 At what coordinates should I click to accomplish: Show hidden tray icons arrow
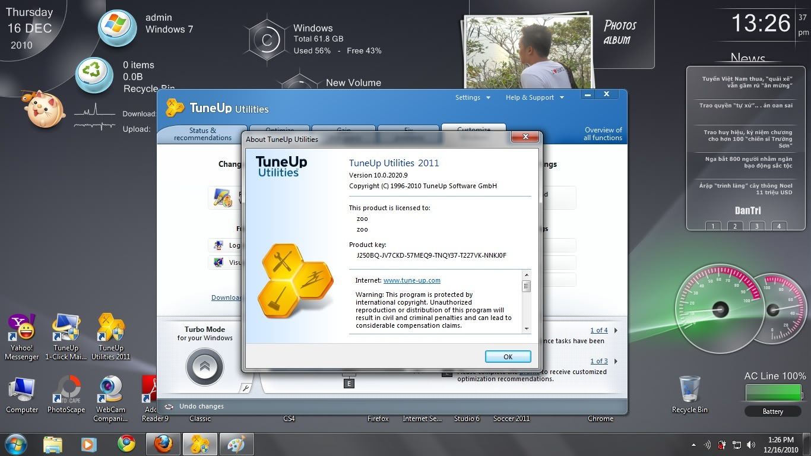coord(693,445)
